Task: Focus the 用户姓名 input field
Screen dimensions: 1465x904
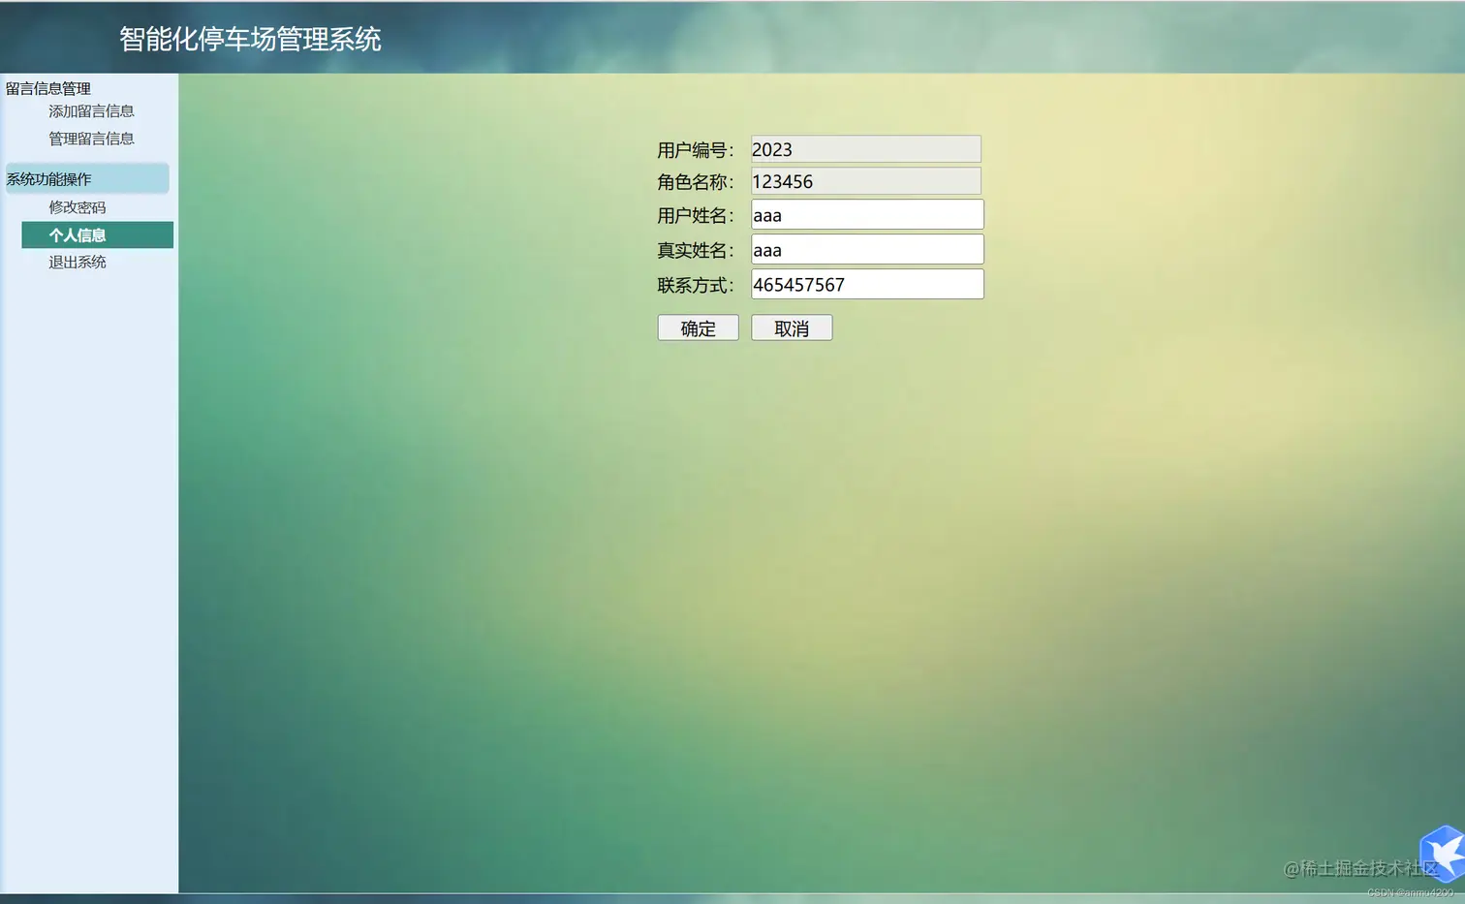Action: (867, 214)
